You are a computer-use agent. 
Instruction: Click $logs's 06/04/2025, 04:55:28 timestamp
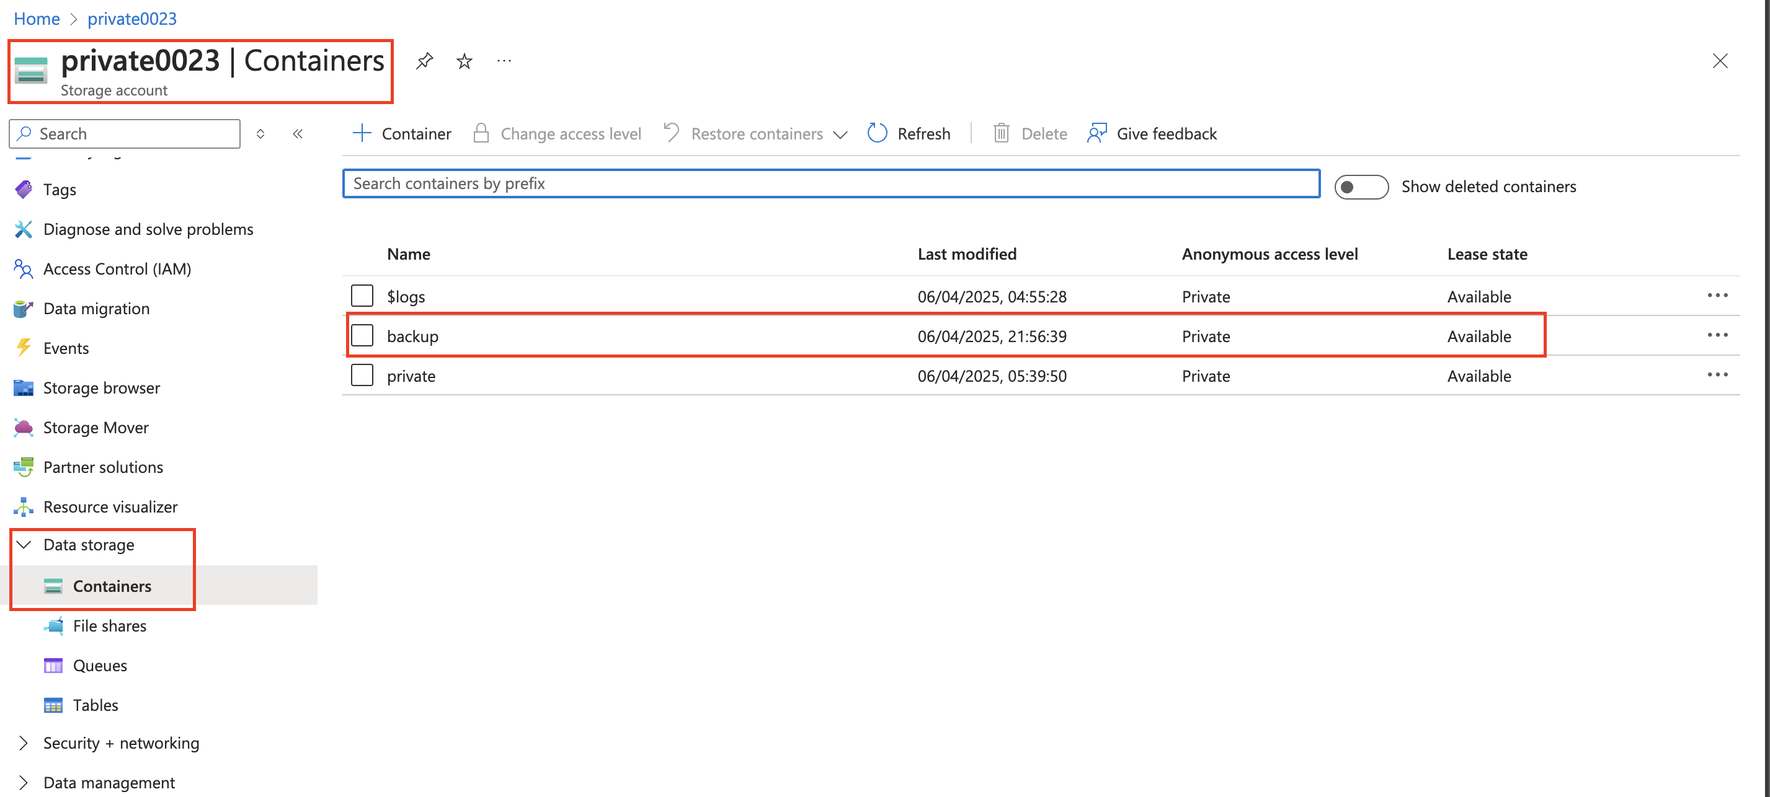(992, 297)
